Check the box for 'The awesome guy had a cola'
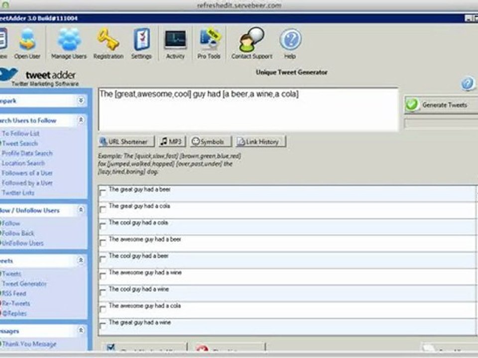478x358 pixels. point(103,309)
